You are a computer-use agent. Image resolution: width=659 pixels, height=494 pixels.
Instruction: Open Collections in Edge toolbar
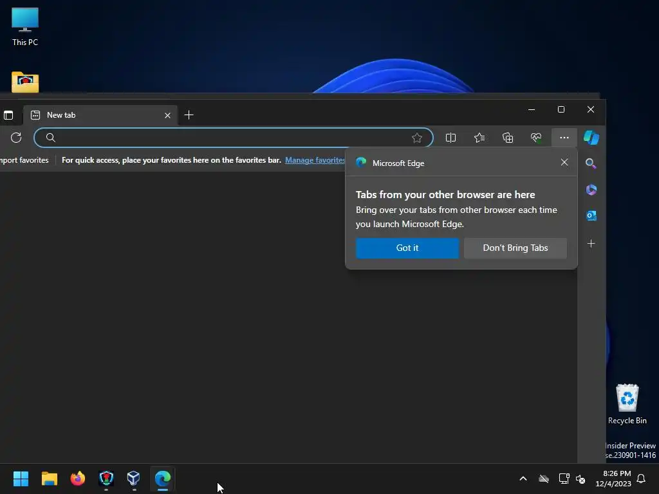point(508,138)
